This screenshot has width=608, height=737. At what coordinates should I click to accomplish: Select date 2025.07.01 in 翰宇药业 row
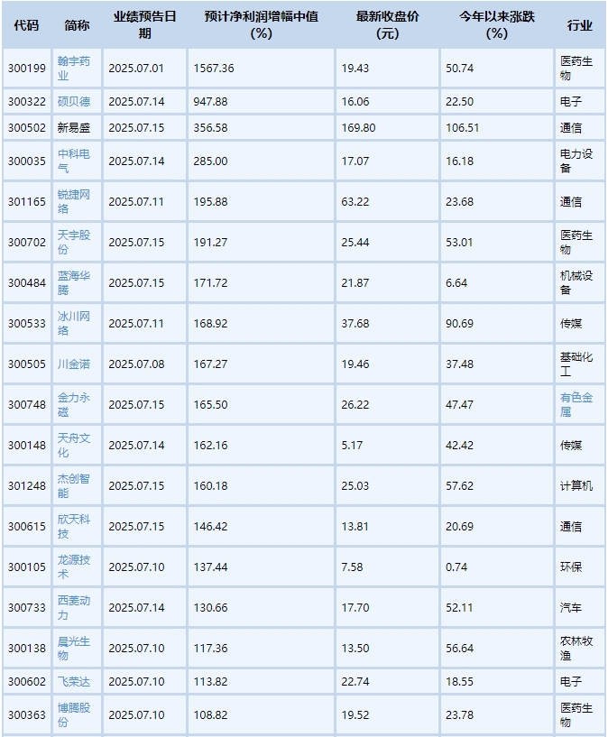click(x=136, y=69)
